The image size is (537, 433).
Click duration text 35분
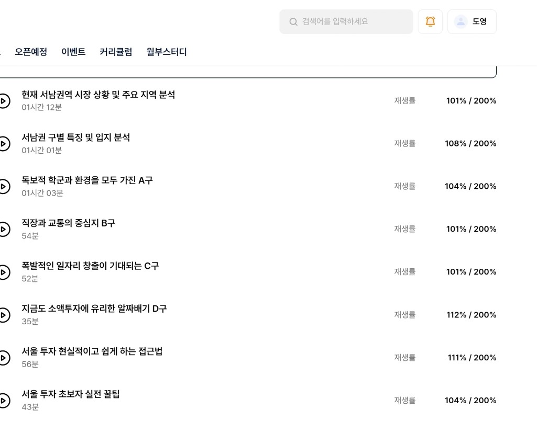coord(30,321)
